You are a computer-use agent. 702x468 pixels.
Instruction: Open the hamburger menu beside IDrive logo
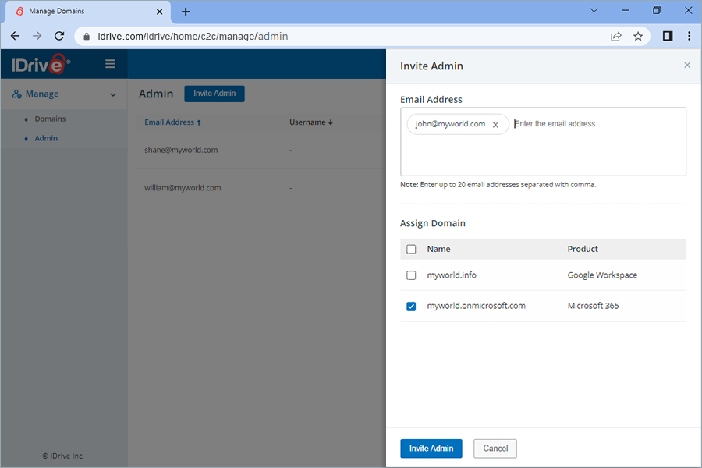tap(110, 64)
